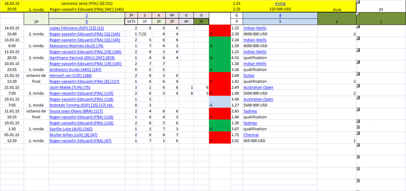Select the odds cell showing 3.07
Viewport: 406px width, 191px height.
236,130
